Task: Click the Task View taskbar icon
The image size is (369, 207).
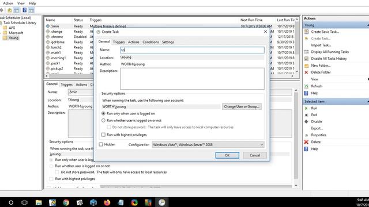Action: click(x=24, y=202)
